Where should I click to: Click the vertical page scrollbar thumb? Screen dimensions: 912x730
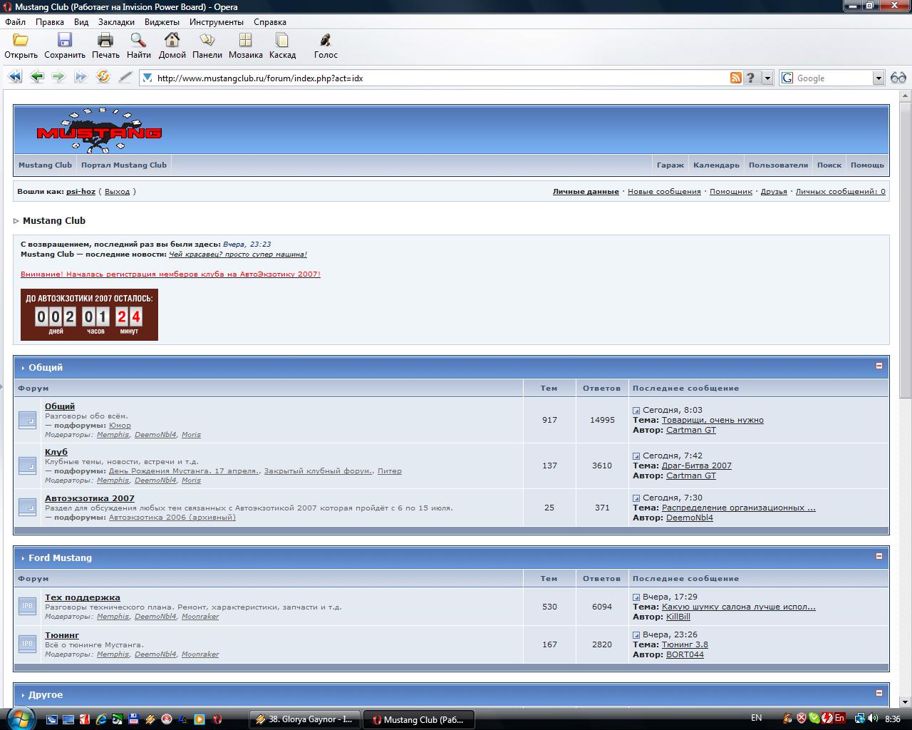(x=905, y=250)
